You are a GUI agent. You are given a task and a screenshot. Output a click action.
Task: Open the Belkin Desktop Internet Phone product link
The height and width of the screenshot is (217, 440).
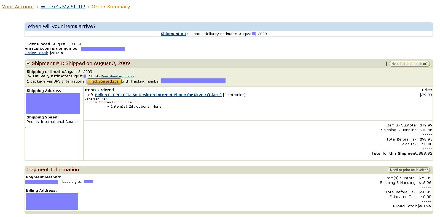(158, 95)
